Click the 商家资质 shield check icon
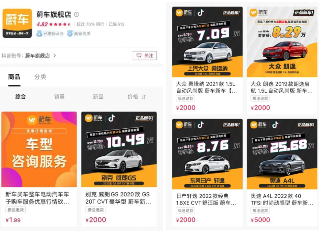This screenshot has height=231, width=319. coord(70,33)
